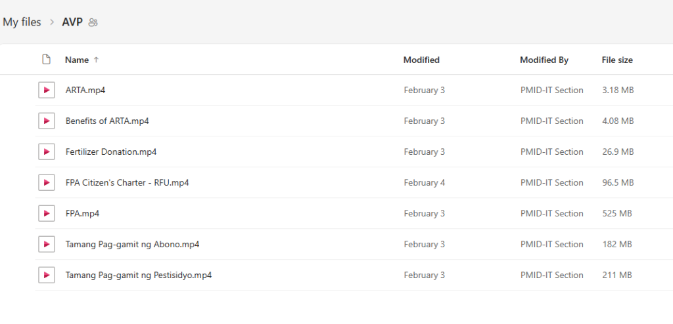Click video icon for Tamang Pag-gamit ng Abono

[46, 245]
